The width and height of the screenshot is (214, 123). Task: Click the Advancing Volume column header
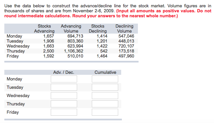pyautogui.click(x=71, y=29)
